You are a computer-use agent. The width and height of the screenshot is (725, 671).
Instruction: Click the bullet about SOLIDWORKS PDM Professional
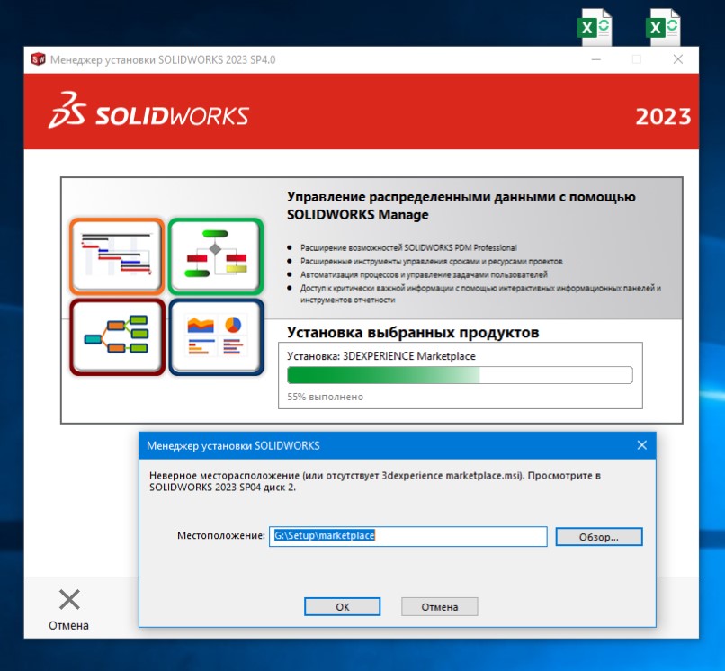408,248
